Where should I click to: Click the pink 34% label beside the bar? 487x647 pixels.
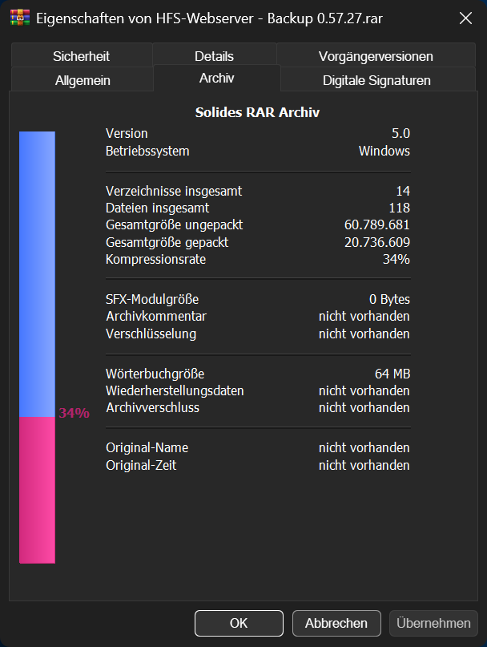point(74,414)
